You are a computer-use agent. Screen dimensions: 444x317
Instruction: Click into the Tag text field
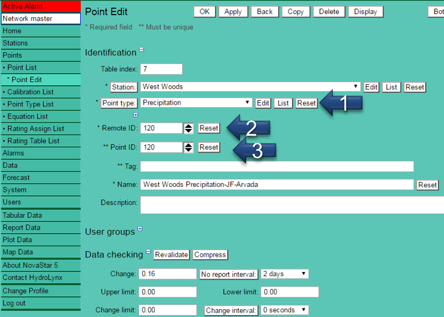(277, 166)
